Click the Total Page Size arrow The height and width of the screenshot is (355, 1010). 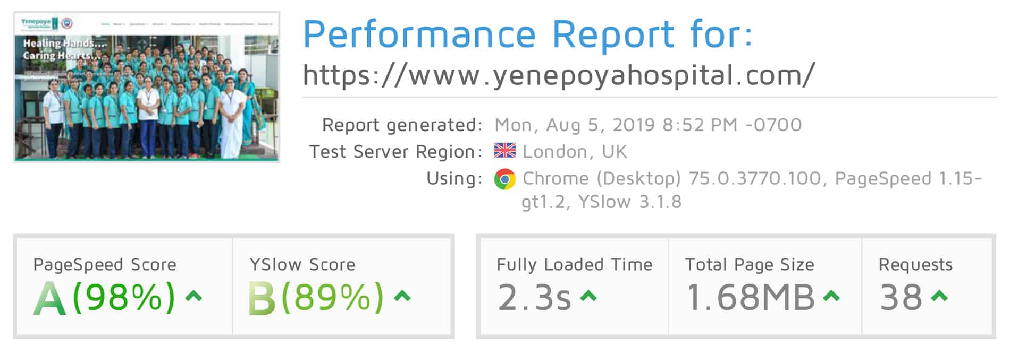coord(831,296)
